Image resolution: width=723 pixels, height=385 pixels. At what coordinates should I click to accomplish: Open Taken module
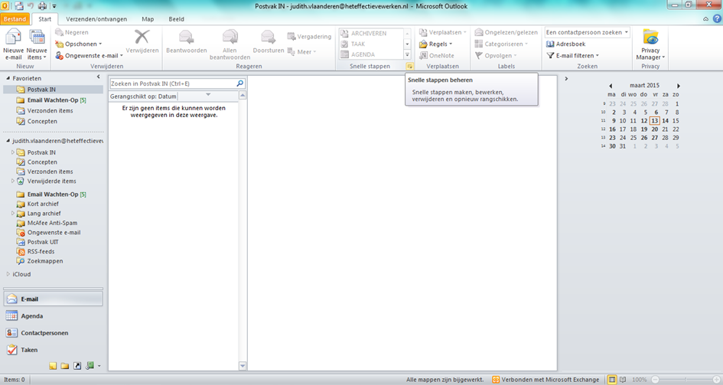point(53,350)
